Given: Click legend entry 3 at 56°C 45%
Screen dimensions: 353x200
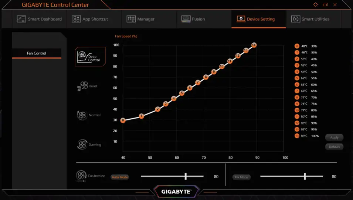Looking at the screenshot, I should (306, 65).
